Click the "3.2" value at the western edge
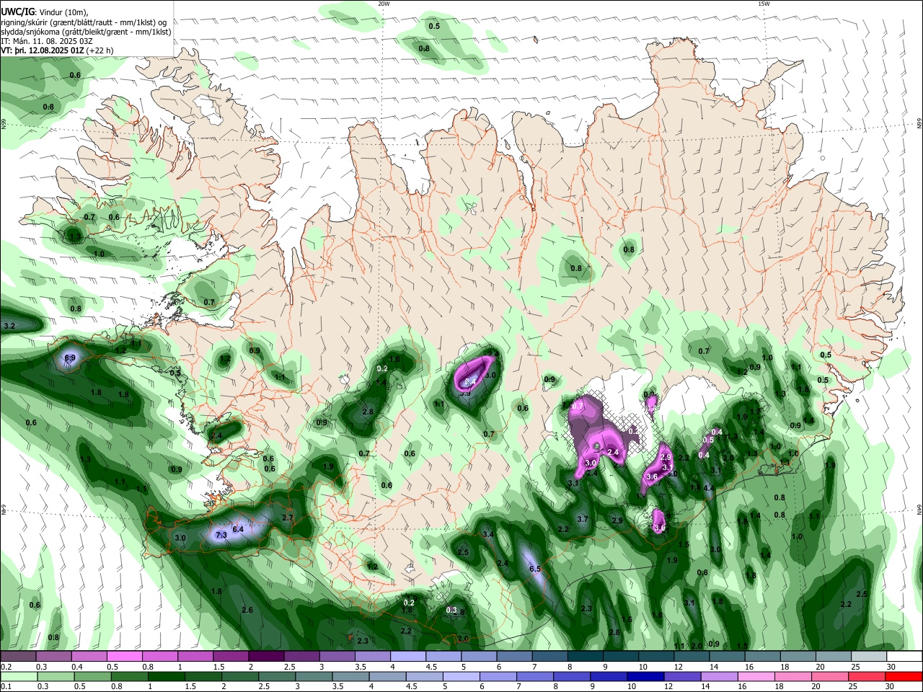Screen dimensions: 923x692 point(9,327)
